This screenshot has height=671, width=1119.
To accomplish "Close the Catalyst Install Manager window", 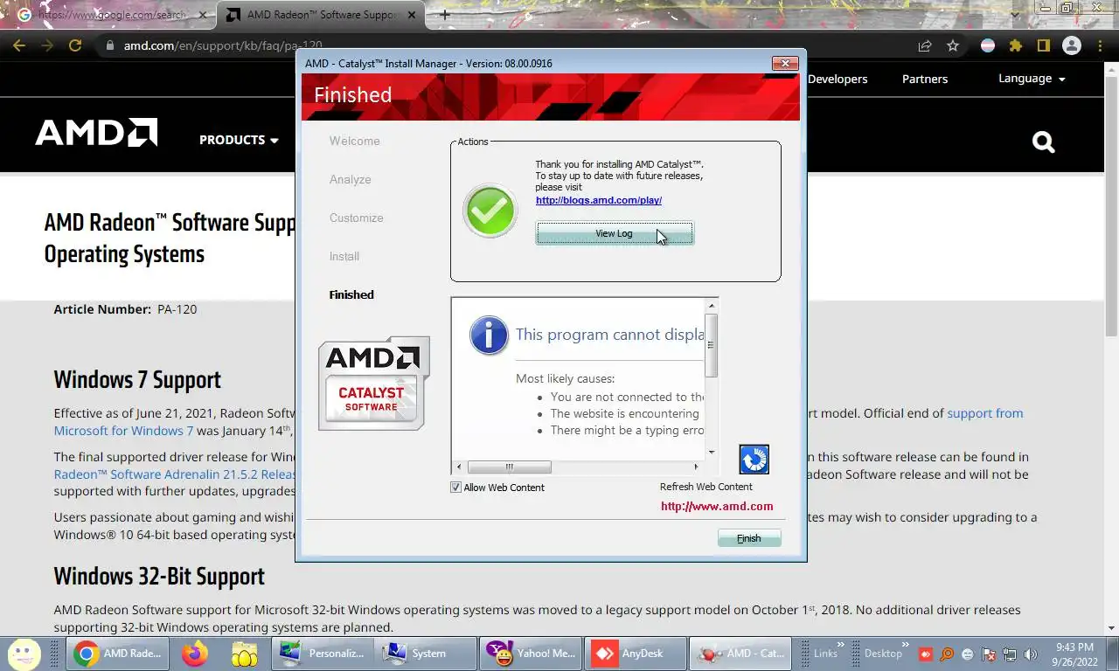I will (x=784, y=63).
